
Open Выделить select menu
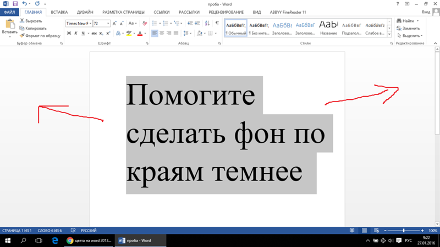pos(409,36)
